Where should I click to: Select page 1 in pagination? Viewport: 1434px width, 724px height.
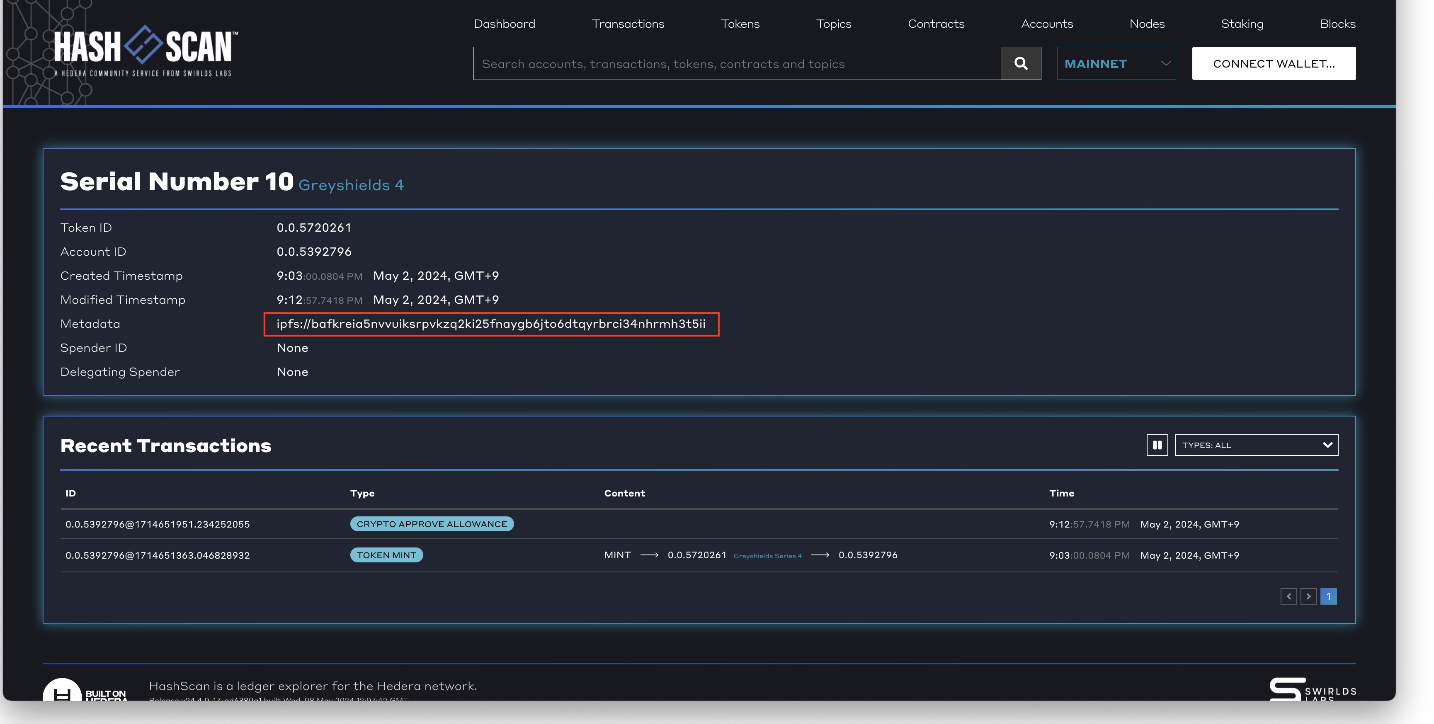coord(1328,596)
